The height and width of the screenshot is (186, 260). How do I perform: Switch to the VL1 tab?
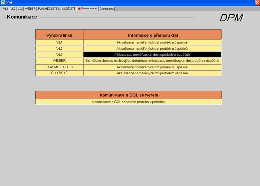pos(5,9)
